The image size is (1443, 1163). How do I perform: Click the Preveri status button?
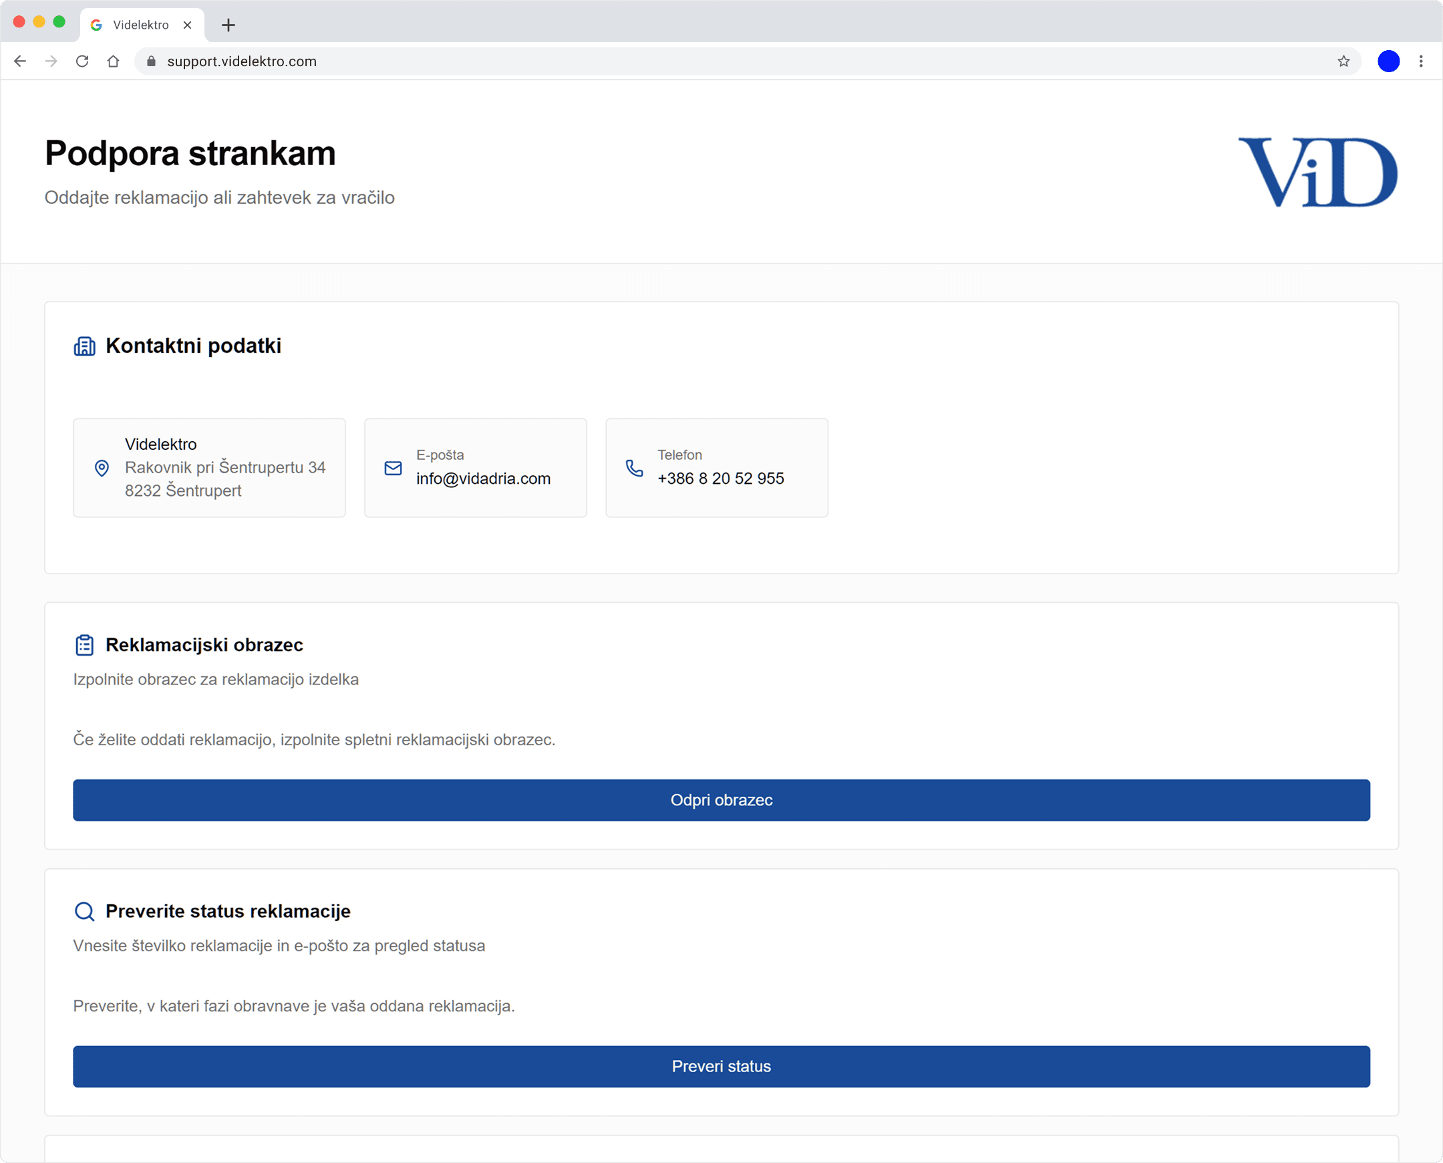coord(721,1067)
